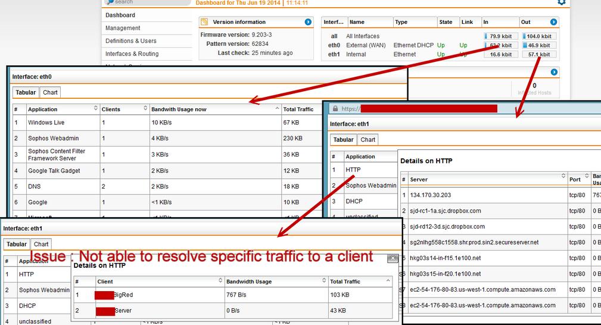Click hkg03s14-in-f15.1e100.net entry
The image size is (601, 325).
tap(445, 258)
